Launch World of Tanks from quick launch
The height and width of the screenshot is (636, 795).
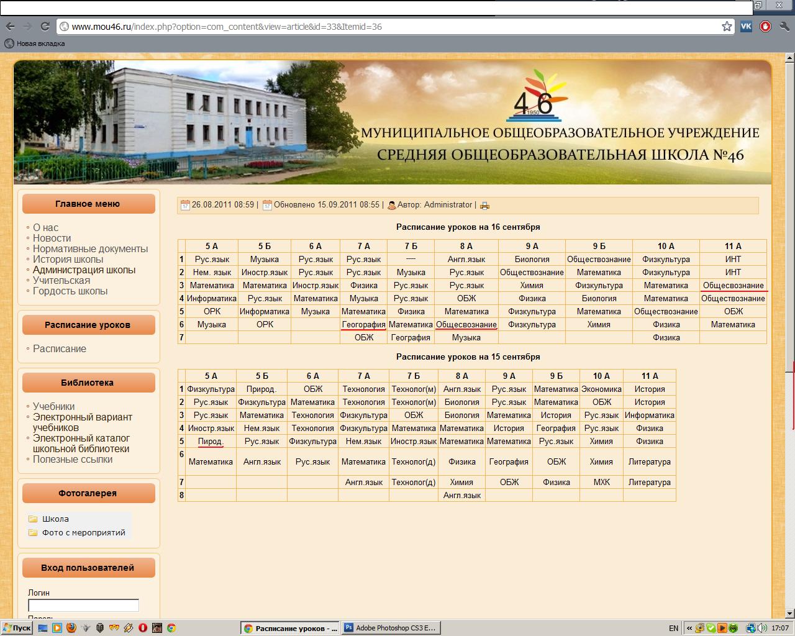tap(100, 628)
